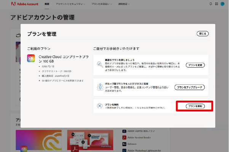Image resolution: width=229 pixels, height=152 pixels.
Task: Open Behance link in background page
Action: [132, 144]
